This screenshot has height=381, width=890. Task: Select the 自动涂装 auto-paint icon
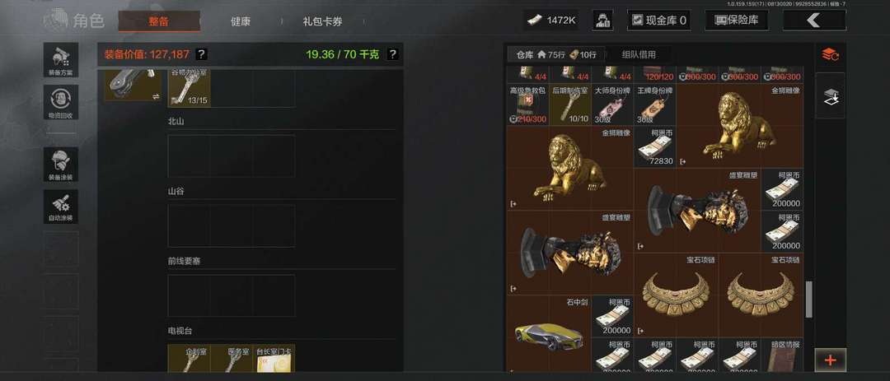click(61, 207)
